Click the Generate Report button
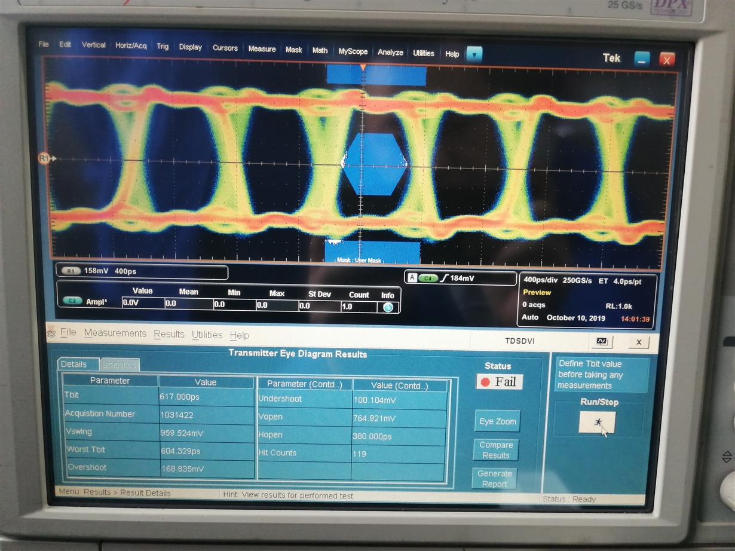The height and width of the screenshot is (551, 735). click(494, 479)
